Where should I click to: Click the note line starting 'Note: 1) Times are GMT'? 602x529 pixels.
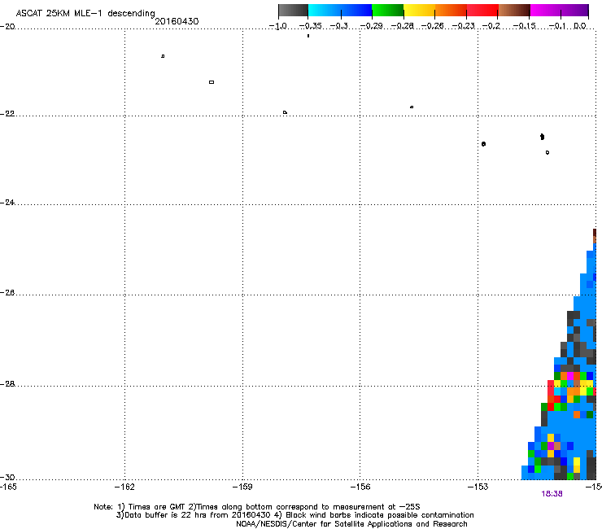[257, 507]
